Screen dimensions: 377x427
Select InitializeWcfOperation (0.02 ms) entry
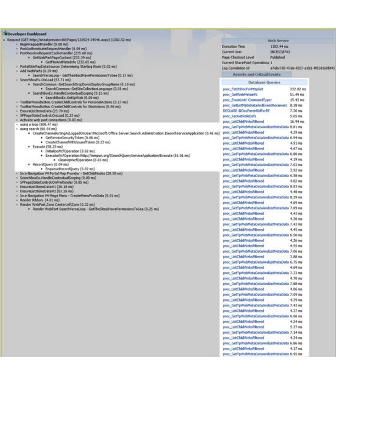[x=70, y=151]
